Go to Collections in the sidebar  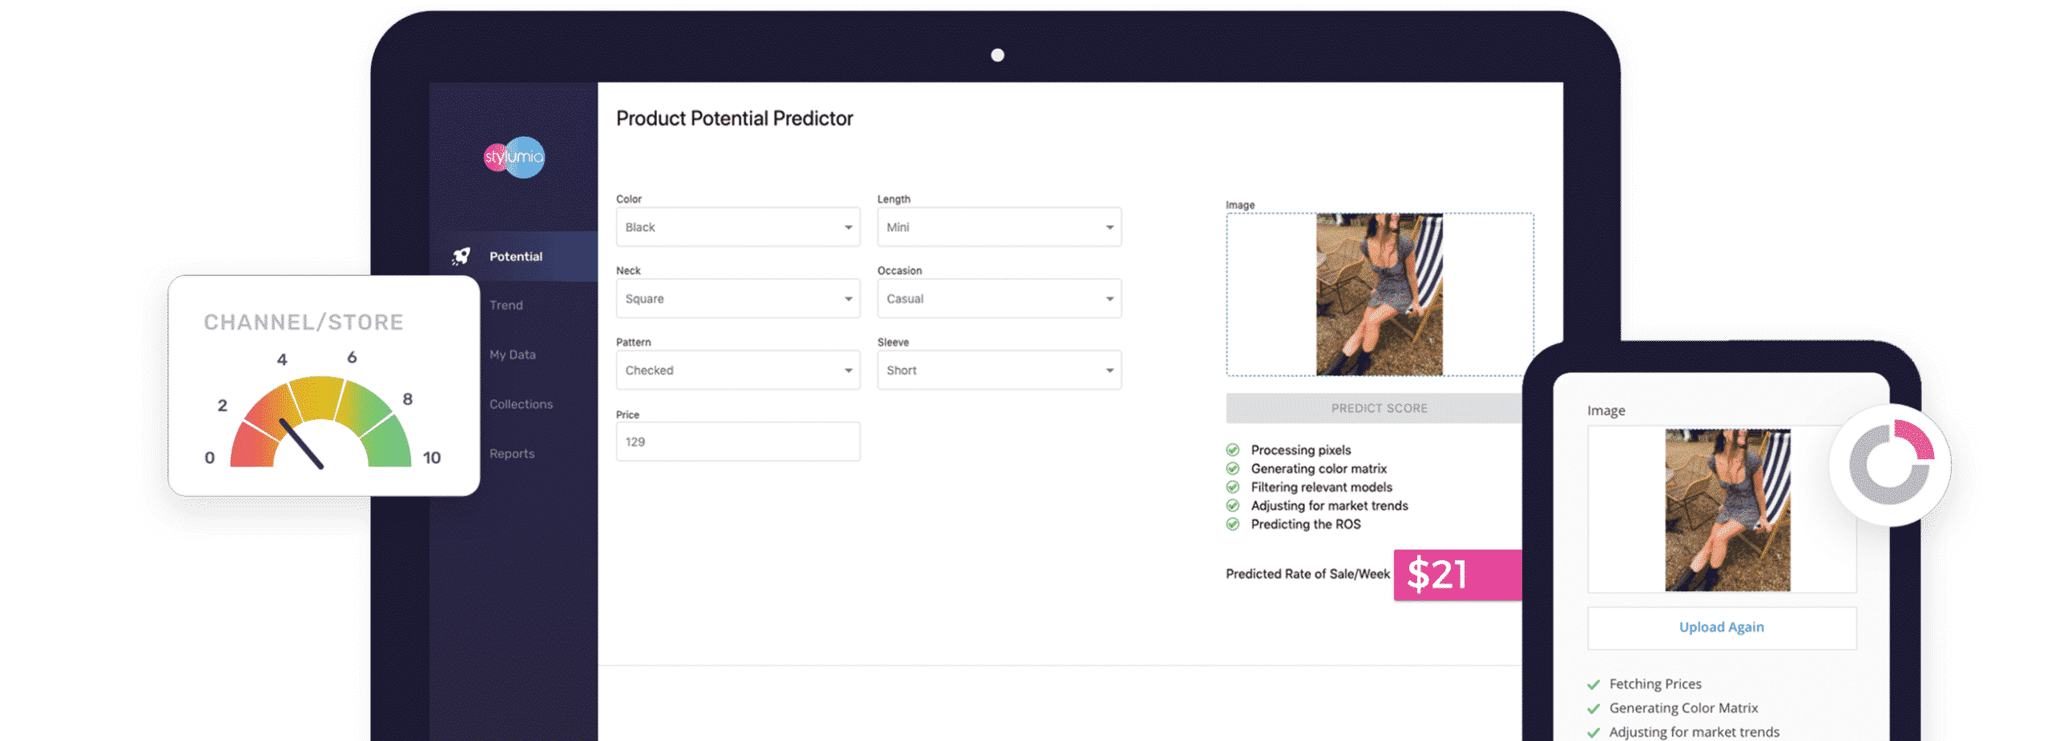[521, 404]
